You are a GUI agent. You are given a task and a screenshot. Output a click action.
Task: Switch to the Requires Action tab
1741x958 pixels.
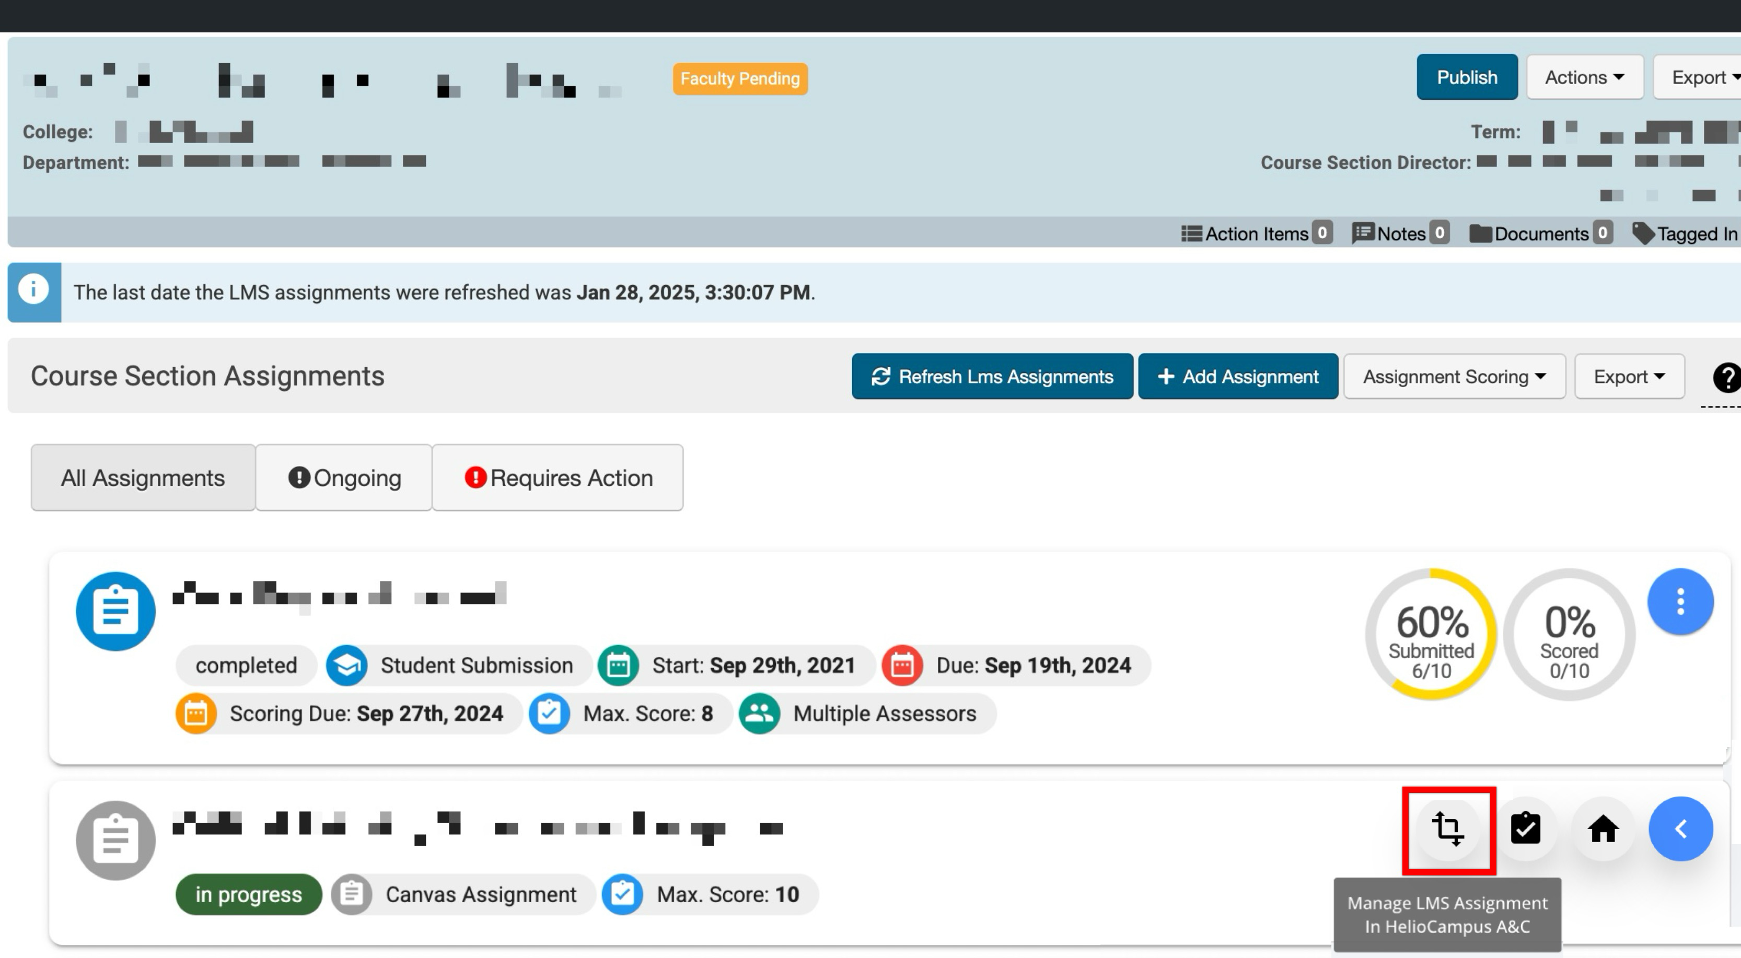558,478
